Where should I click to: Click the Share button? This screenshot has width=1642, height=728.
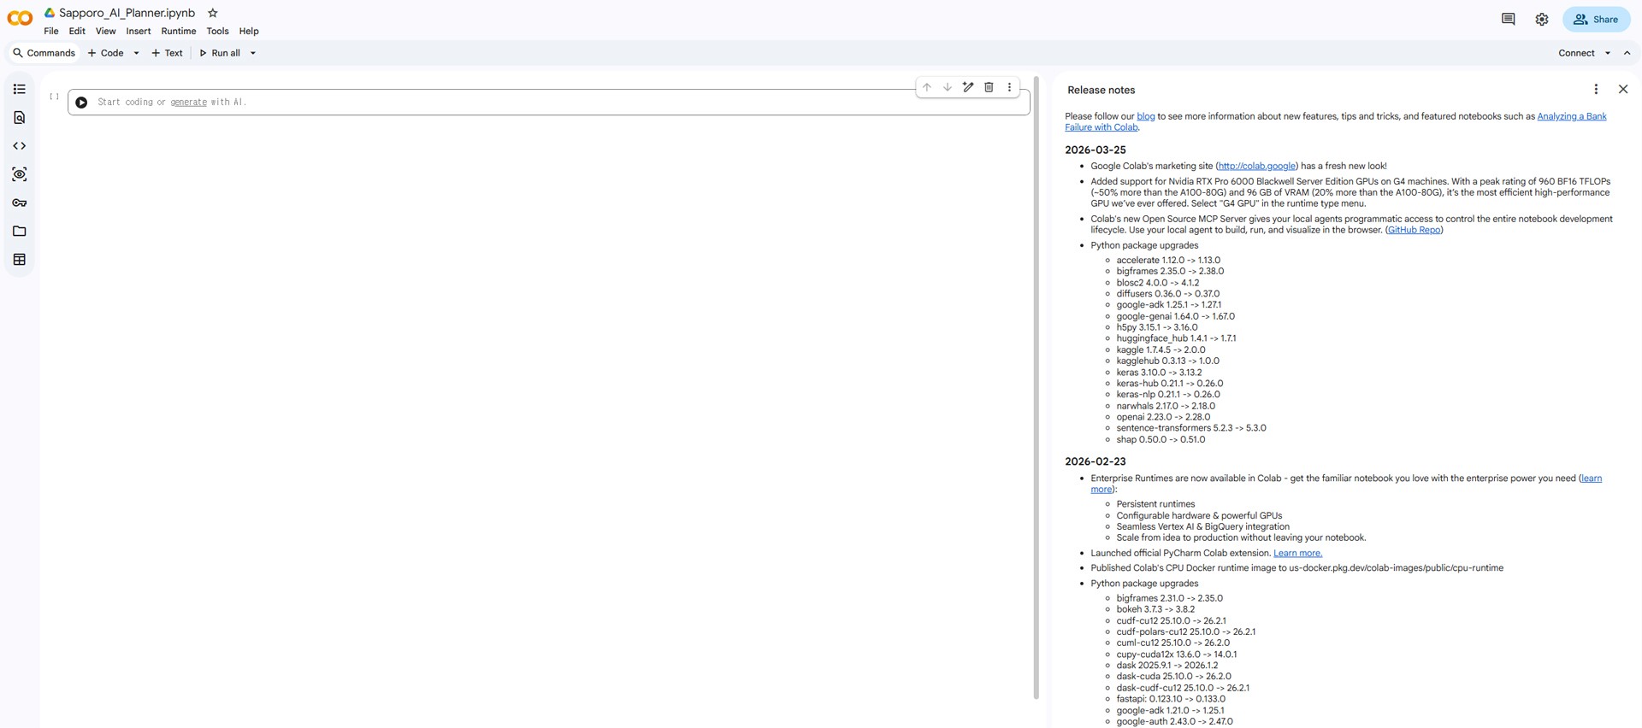(1596, 19)
